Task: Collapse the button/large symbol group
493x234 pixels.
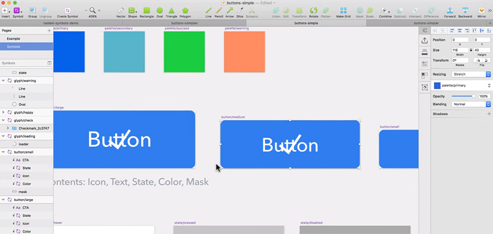Action: click(x=3, y=200)
